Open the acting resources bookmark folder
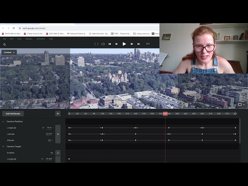Image resolution: width=248 pixels, height=186 pixels. point(141,34)
